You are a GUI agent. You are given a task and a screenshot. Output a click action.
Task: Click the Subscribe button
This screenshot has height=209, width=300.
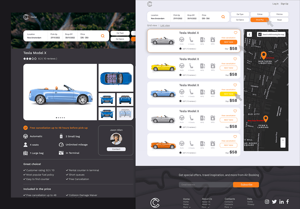coord(246,184)
